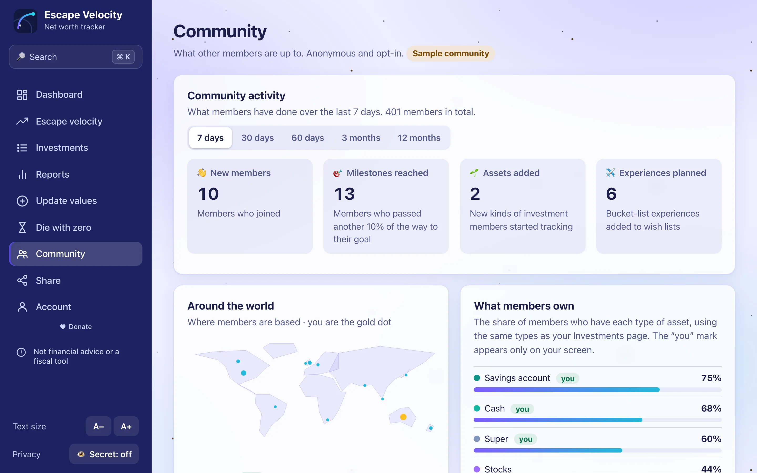Click the Reports bar-chart icon
This screenshot has width=757, height=473.
22,174
